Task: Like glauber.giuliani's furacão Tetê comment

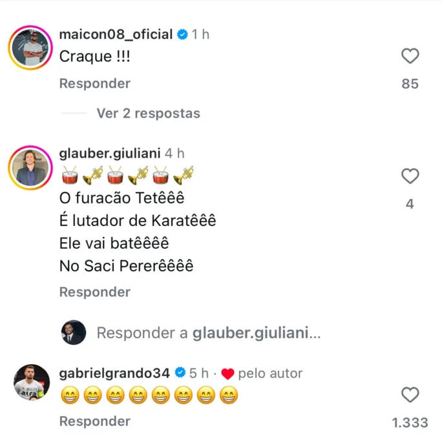Action: (x=410, y=176)
